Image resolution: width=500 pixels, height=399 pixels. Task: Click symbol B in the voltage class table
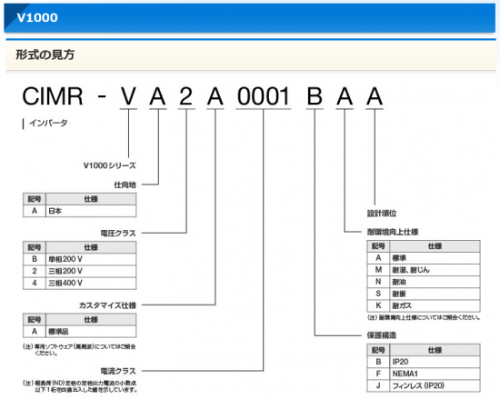(x=35, y=259)
